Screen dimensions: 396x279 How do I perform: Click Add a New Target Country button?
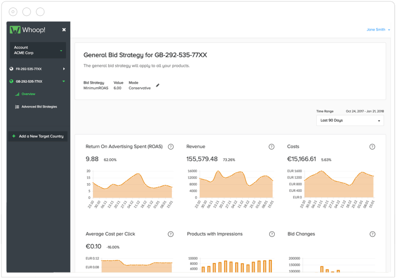38,136
